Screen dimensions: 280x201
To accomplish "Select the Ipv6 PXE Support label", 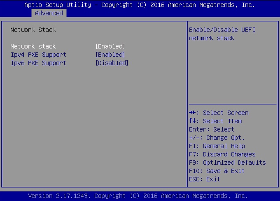I will click(x=38, y=63).
